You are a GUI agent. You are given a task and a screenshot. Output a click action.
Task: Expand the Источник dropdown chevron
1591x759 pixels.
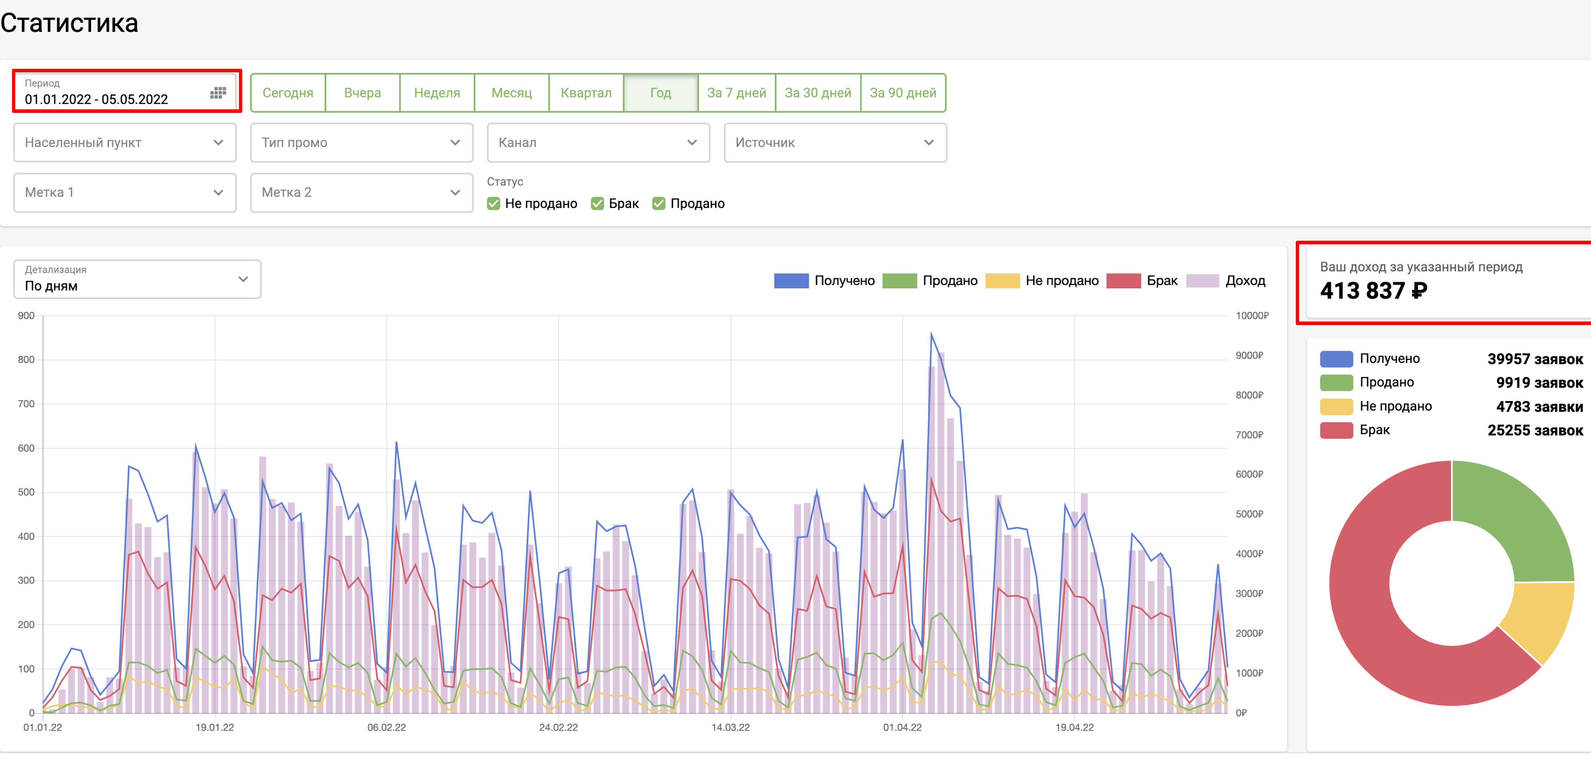[x=928, y=143]
